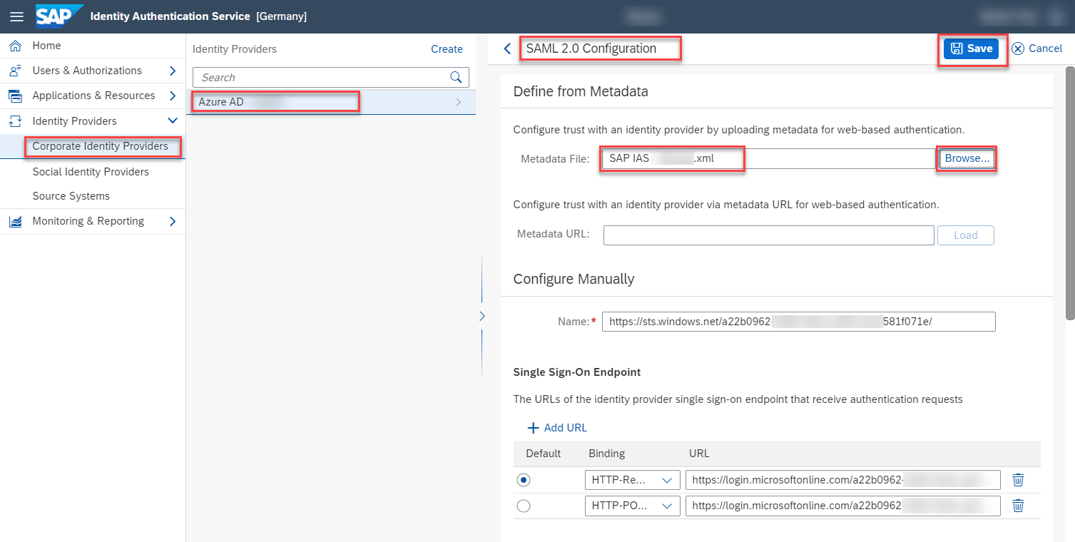Click Browse... for metadata file
Viewport: 1075px width, 542px height.
967,158
